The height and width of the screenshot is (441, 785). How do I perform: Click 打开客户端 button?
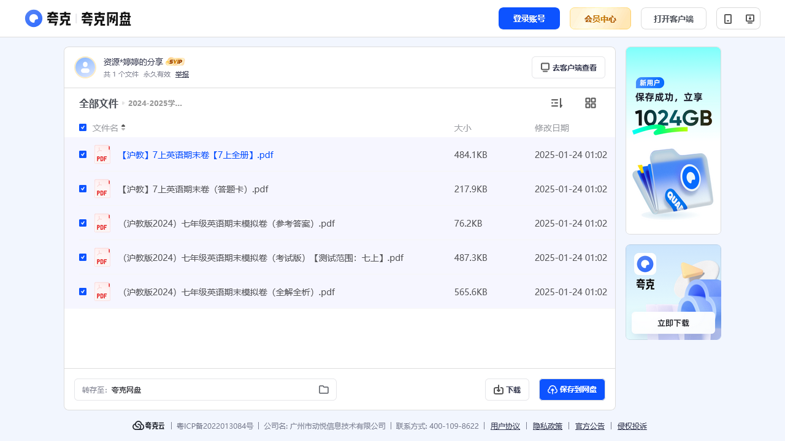673,18
